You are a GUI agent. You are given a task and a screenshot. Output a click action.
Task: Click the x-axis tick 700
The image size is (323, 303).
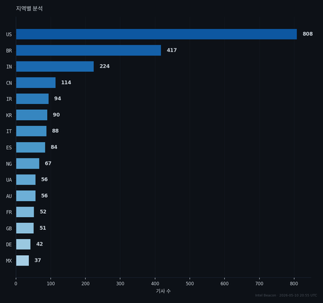click(x=259, y=284)
